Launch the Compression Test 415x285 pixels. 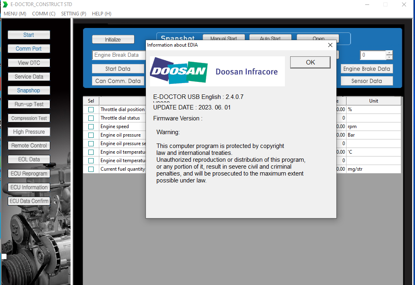point(29,118)
